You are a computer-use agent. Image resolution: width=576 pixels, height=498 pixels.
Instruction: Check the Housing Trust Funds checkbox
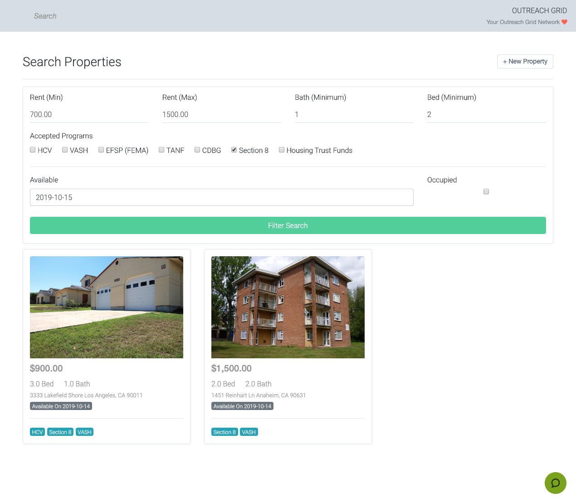pyautogui.click(x=282, y=150)
